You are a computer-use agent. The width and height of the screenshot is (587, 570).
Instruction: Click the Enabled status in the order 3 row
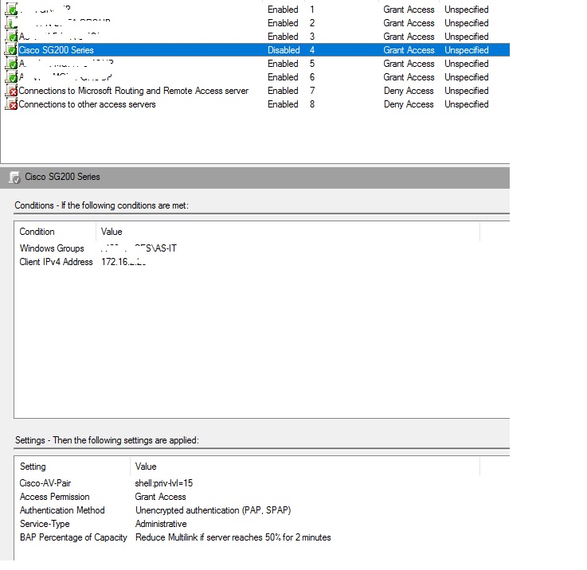[x=283, y=37]
